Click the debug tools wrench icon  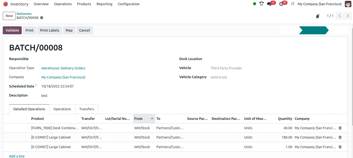tap(293, 4)
